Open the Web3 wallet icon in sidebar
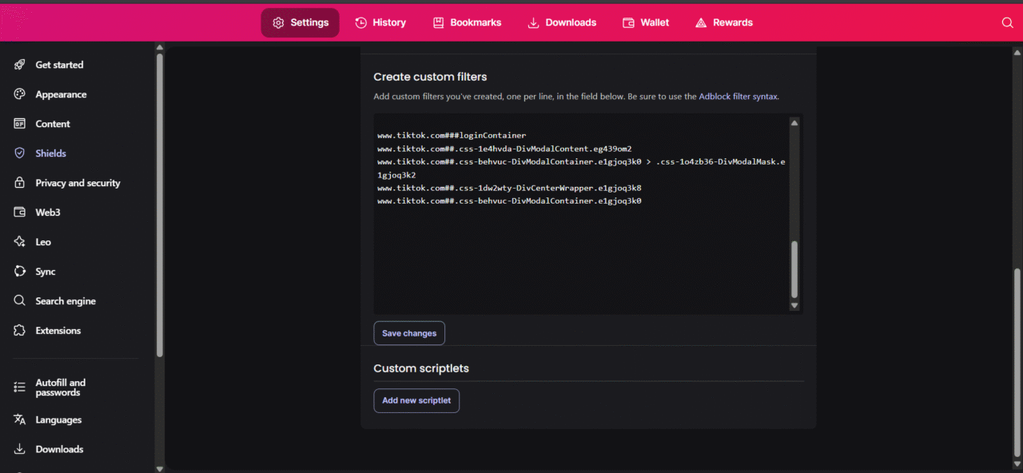1023x473 pixels. [20, 213]
